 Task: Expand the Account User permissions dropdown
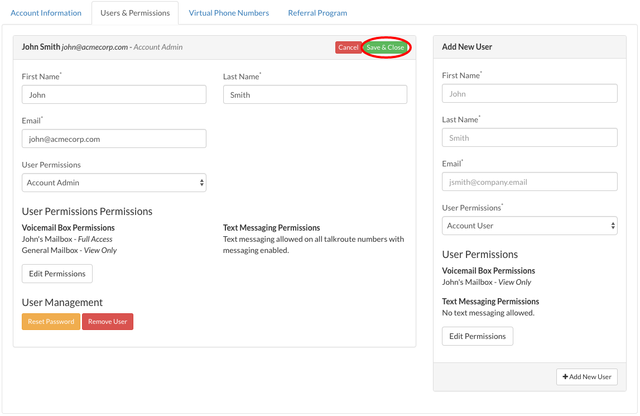[529, 226]
